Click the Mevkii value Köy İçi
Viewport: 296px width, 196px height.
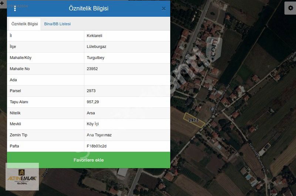(x=92, y=124)
